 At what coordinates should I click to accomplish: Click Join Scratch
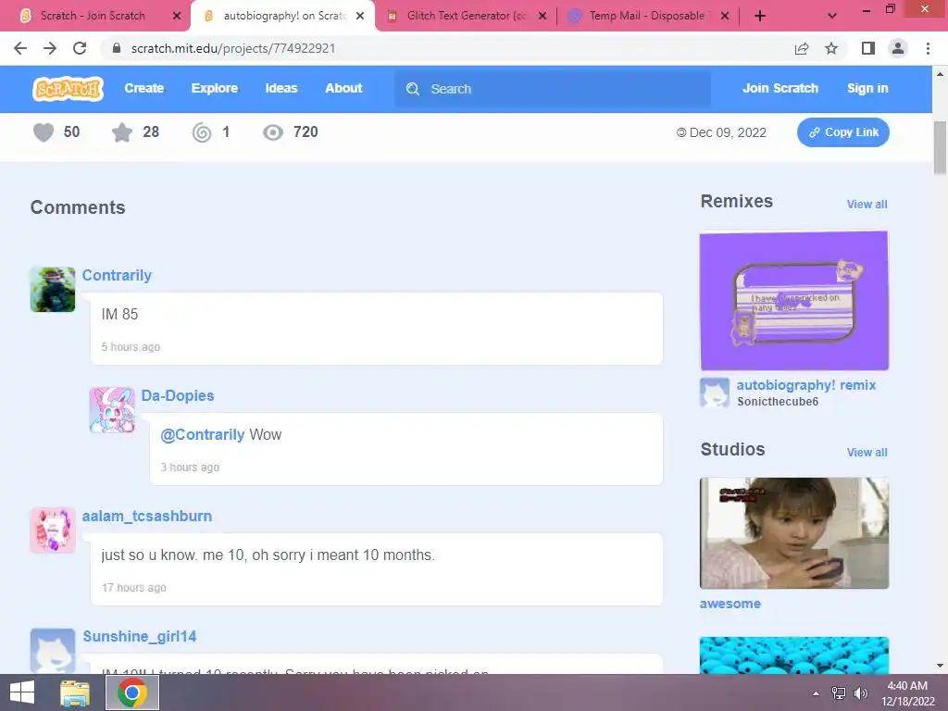(780, 88)
